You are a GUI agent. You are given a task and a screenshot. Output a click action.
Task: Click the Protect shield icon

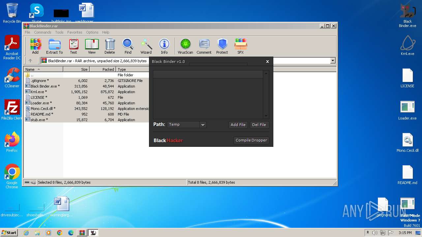coord(222,46)
